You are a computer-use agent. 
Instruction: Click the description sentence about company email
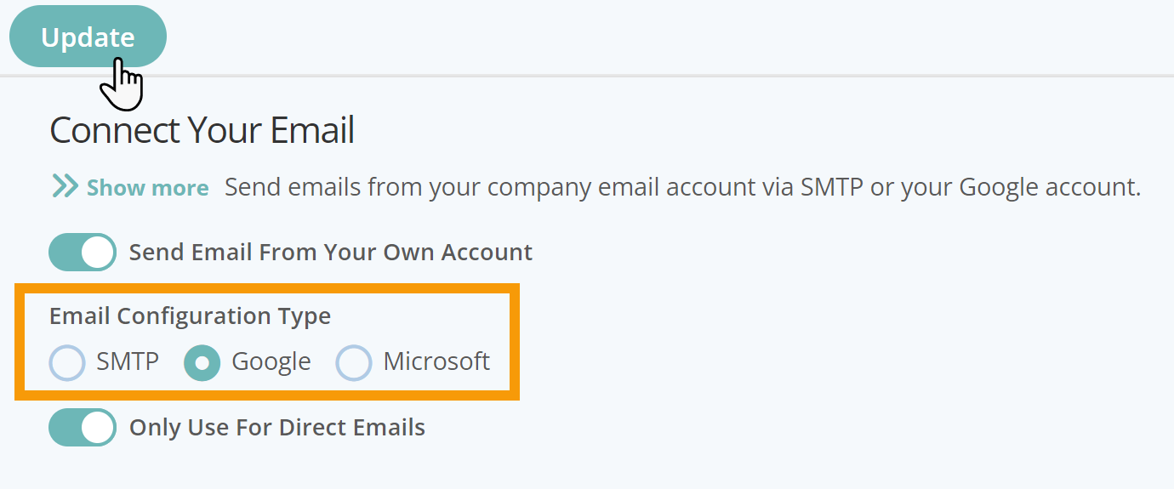tap(683, 187)
